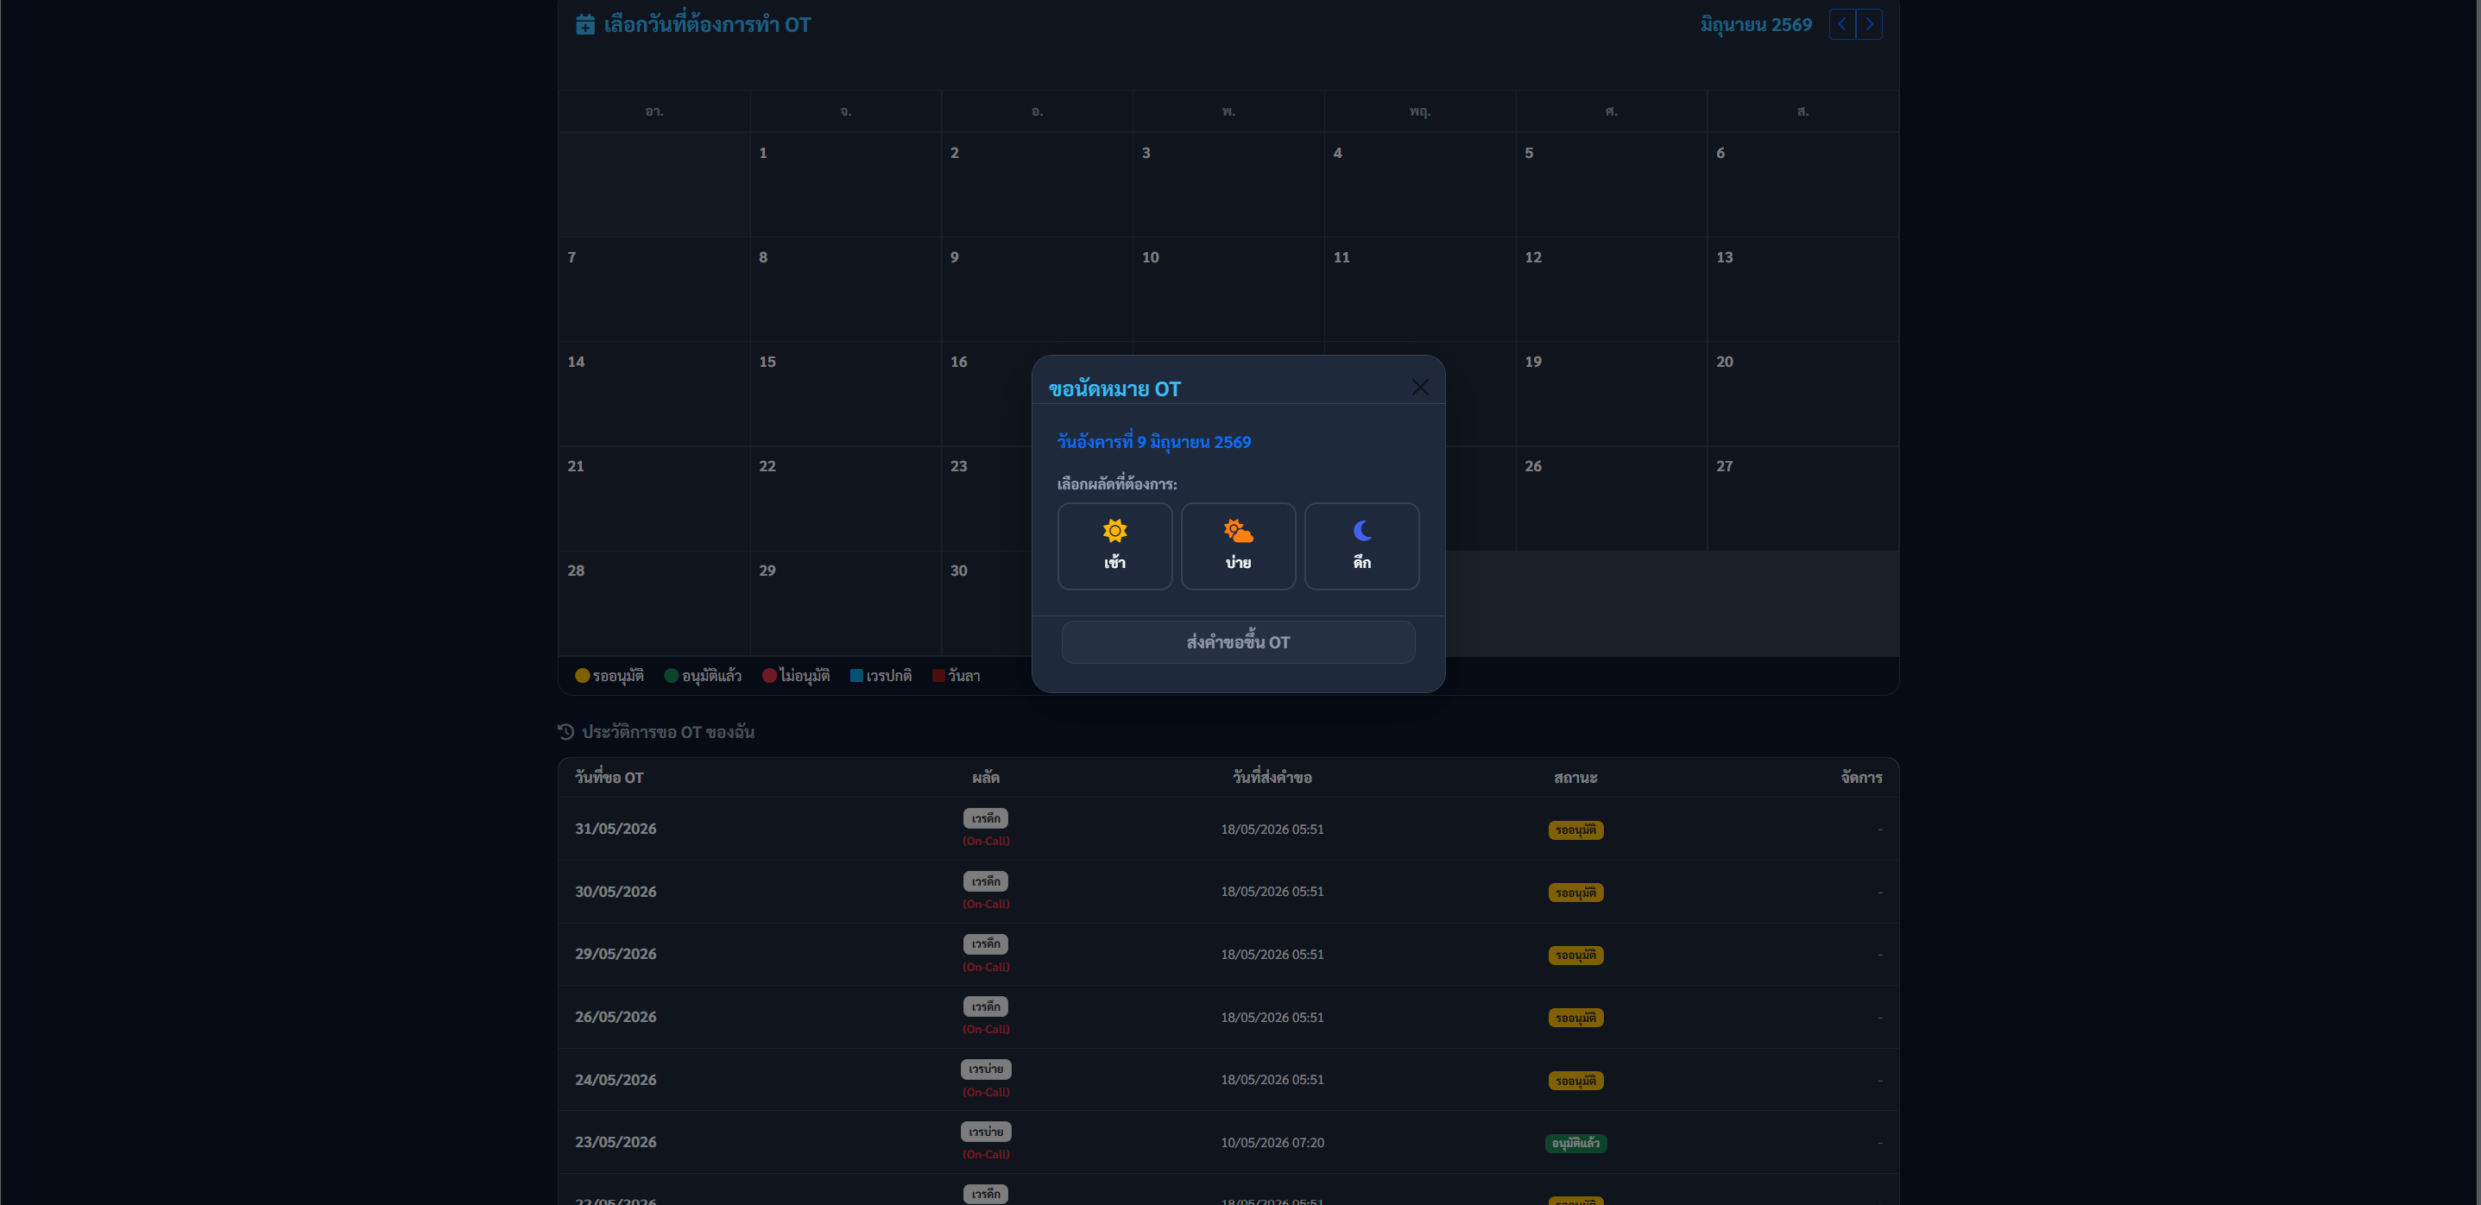Pick calendar day 5

[x=1612, y=184]
